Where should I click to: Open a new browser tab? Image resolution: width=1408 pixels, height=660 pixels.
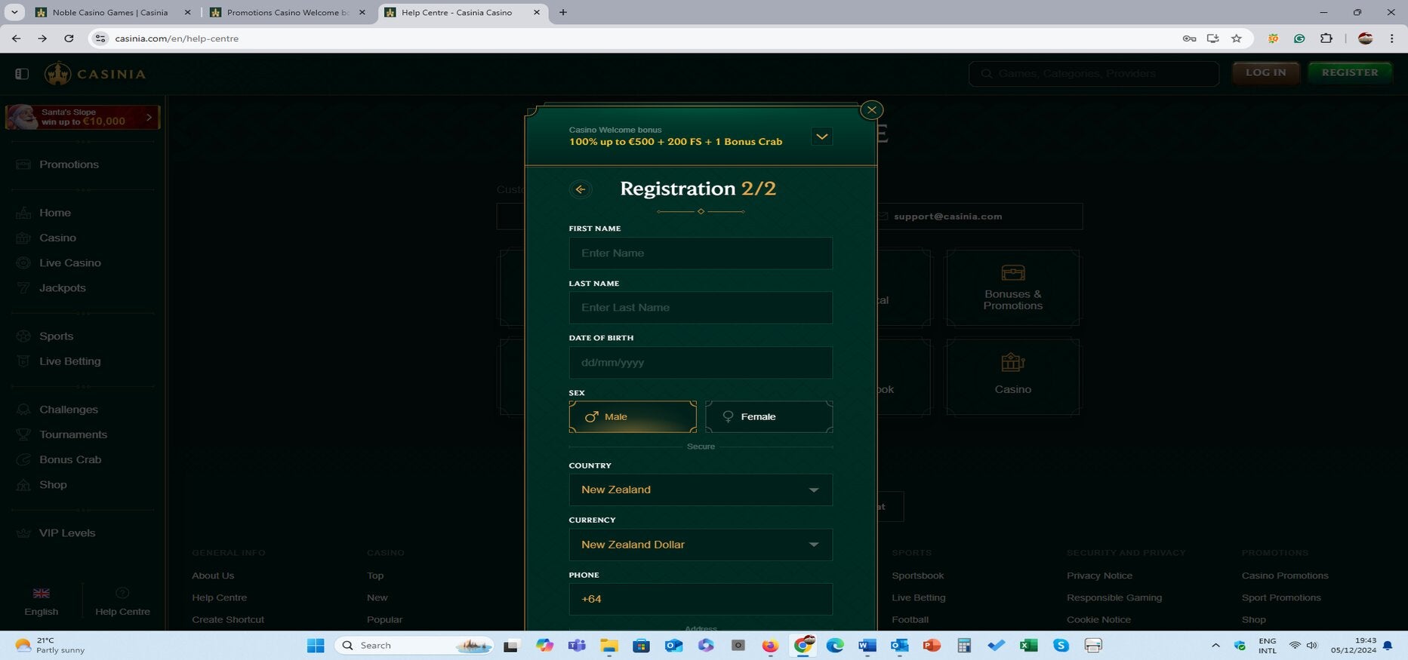click(x=563, y=12)
